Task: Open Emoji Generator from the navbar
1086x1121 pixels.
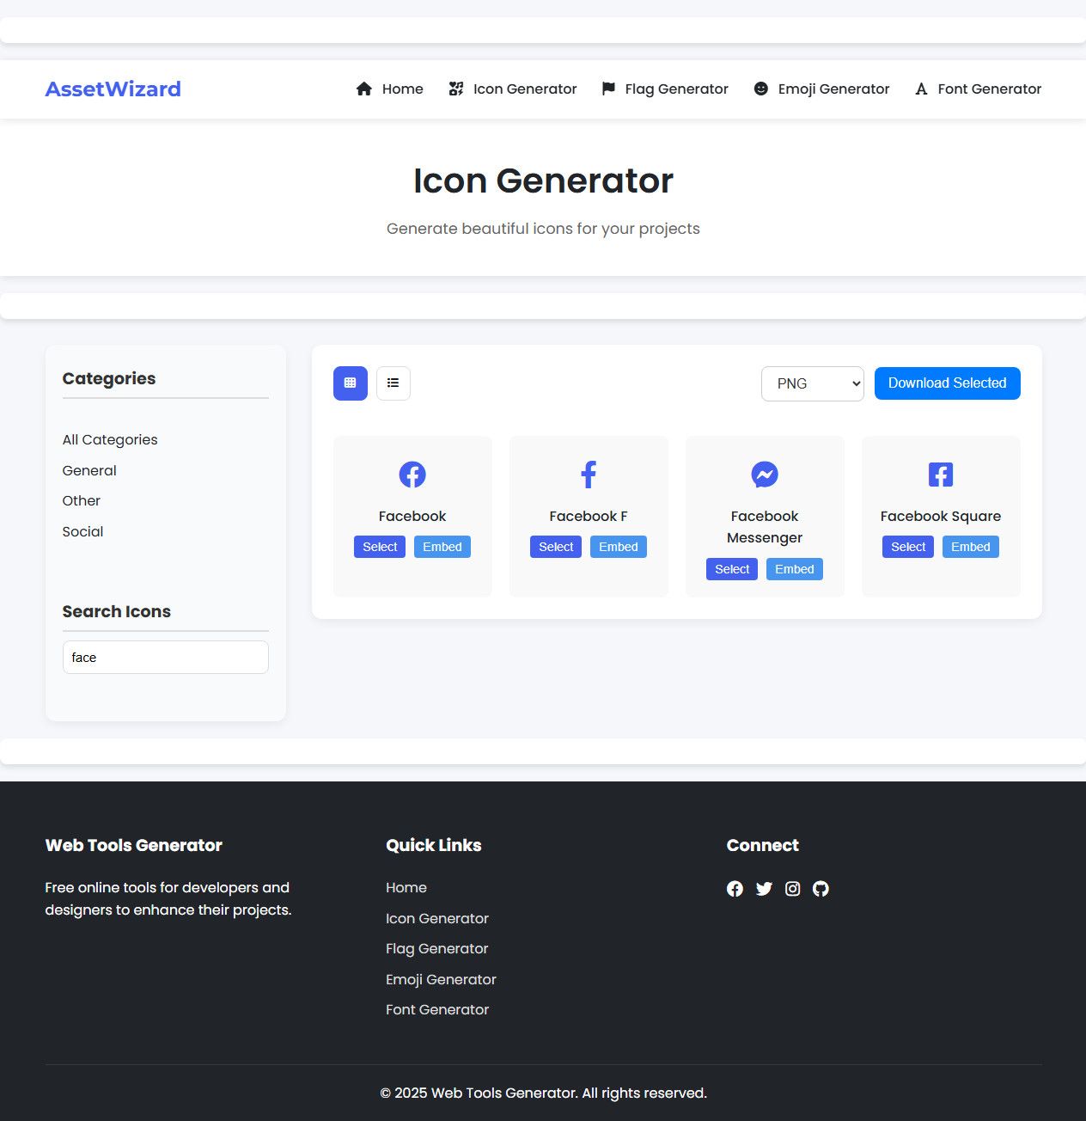Action: (x=834, y=89)
